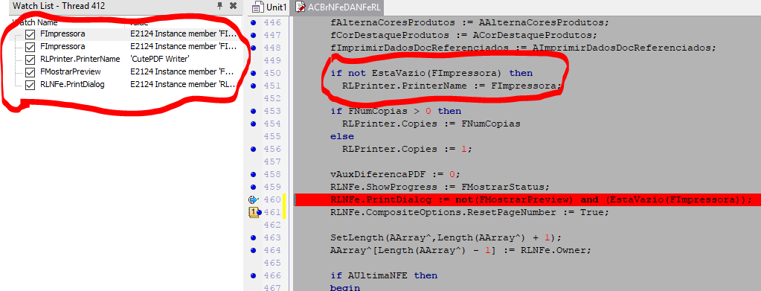This screenshot has width=761, height=291.
Task: Switch to the Unit1 tab
Action: [271, 7]
